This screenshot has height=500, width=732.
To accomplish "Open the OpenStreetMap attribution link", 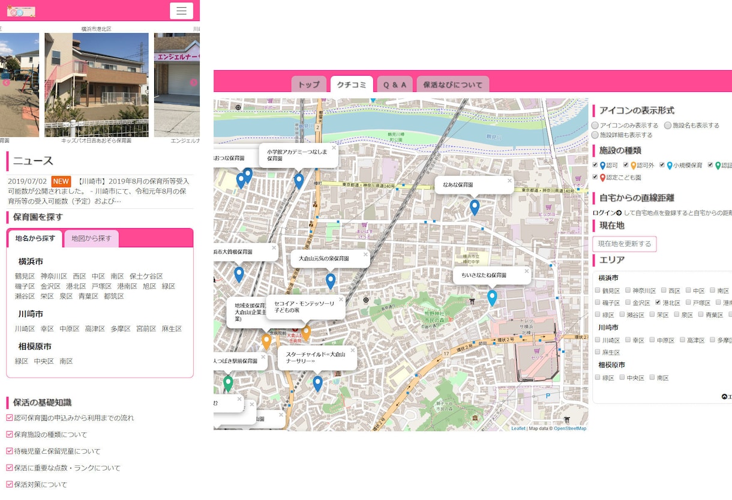I will coord(570,429).
